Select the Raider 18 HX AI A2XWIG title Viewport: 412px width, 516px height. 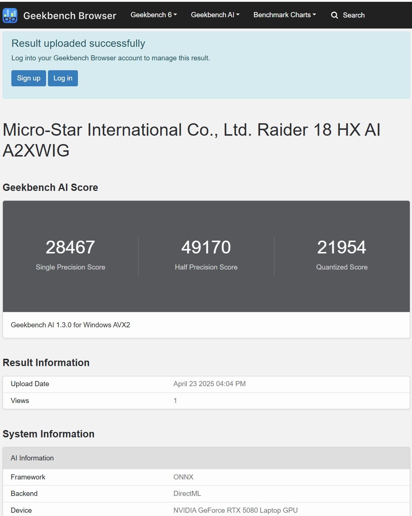(191, 140)
